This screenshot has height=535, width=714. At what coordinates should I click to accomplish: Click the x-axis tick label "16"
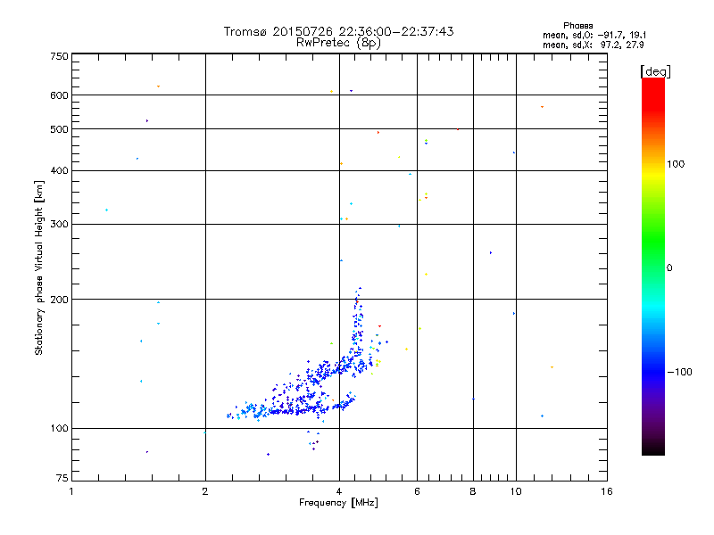point(607,491)
